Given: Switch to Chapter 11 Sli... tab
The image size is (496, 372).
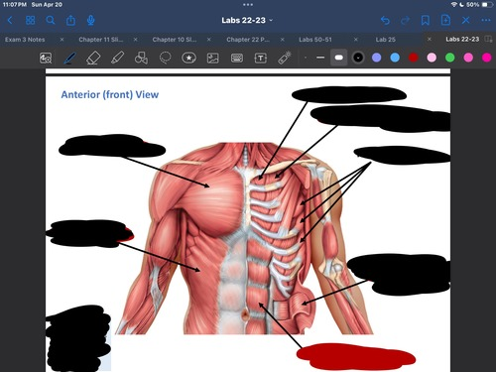Looking at the screenshot, I should 101,40.
